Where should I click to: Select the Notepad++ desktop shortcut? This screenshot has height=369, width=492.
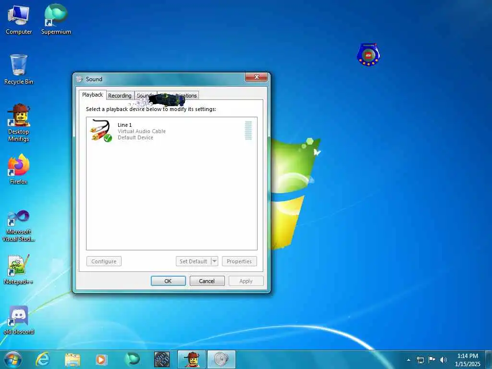pyautogui.click(x=19, y=269)
